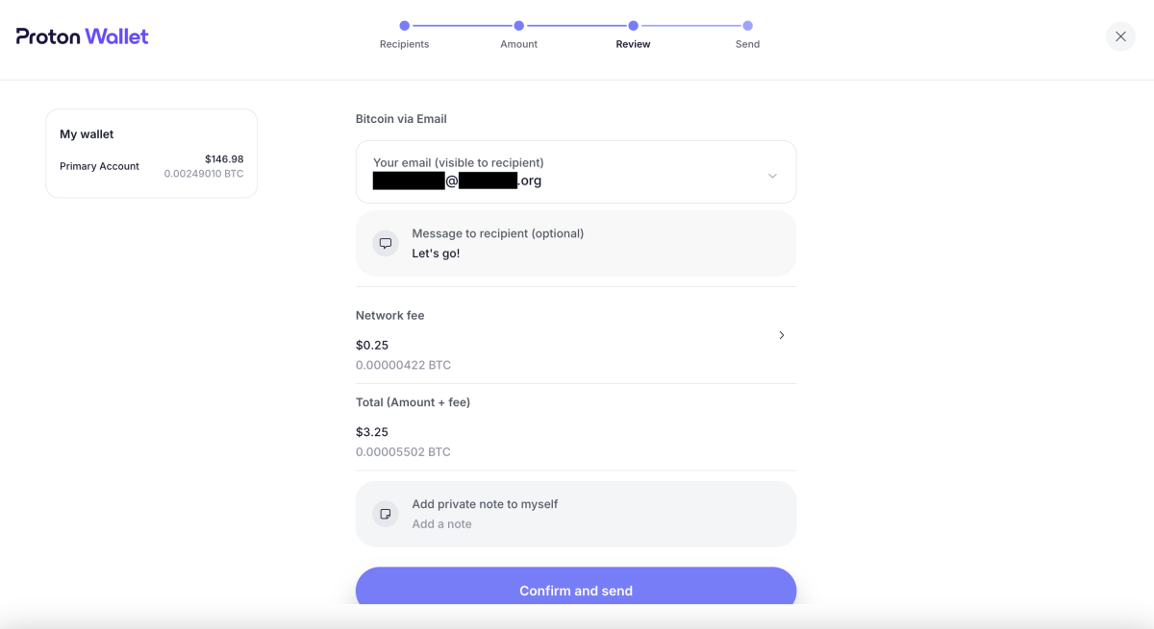The image size is (1154, 629).
Task: Click the private note icon
Action: point(386,514)
